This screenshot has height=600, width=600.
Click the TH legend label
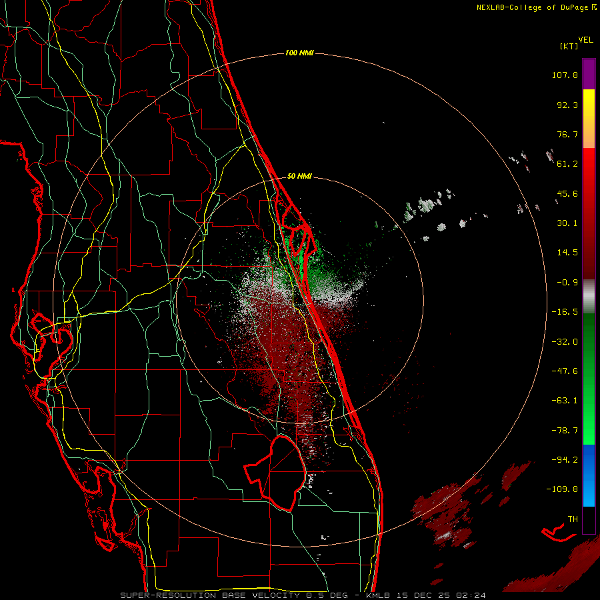[x=573, y=519]
